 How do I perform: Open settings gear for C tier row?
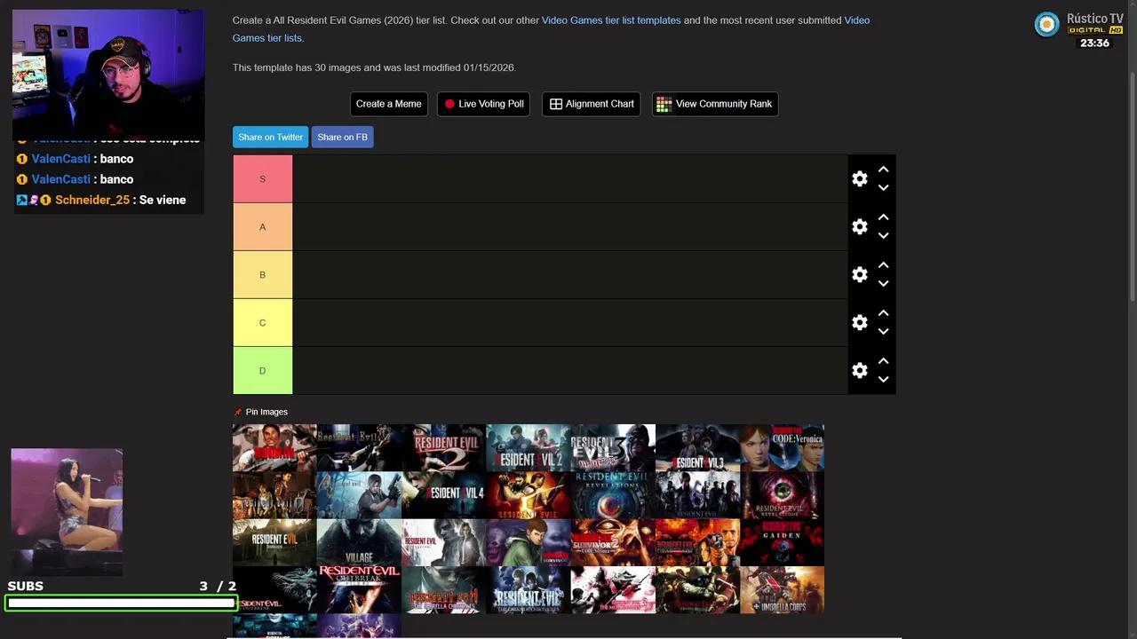tap(859, 323)
